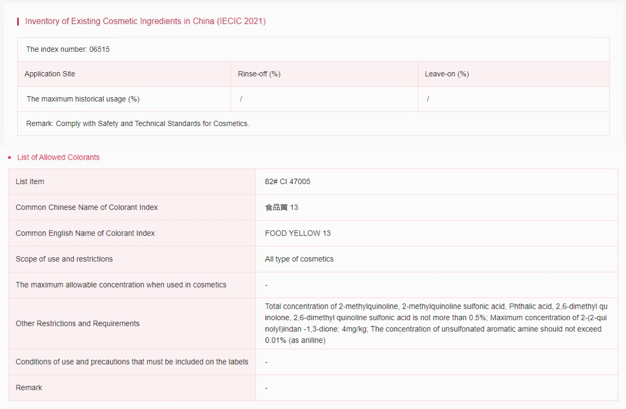Click the 82# CI 47005 value
This screenshot has height=409, width=626.
click(287, 182)
